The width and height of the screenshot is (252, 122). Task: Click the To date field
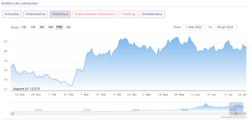tap(225, 27)
